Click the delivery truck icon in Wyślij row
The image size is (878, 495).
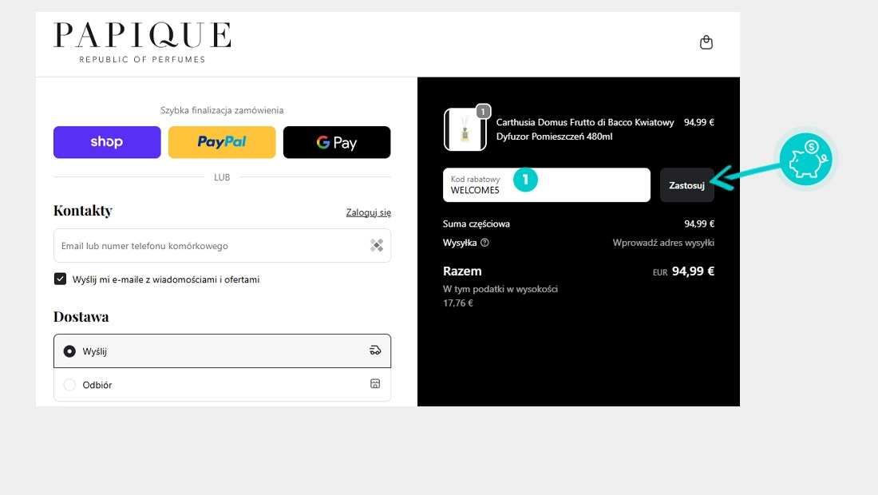click(x=375, y=350)
